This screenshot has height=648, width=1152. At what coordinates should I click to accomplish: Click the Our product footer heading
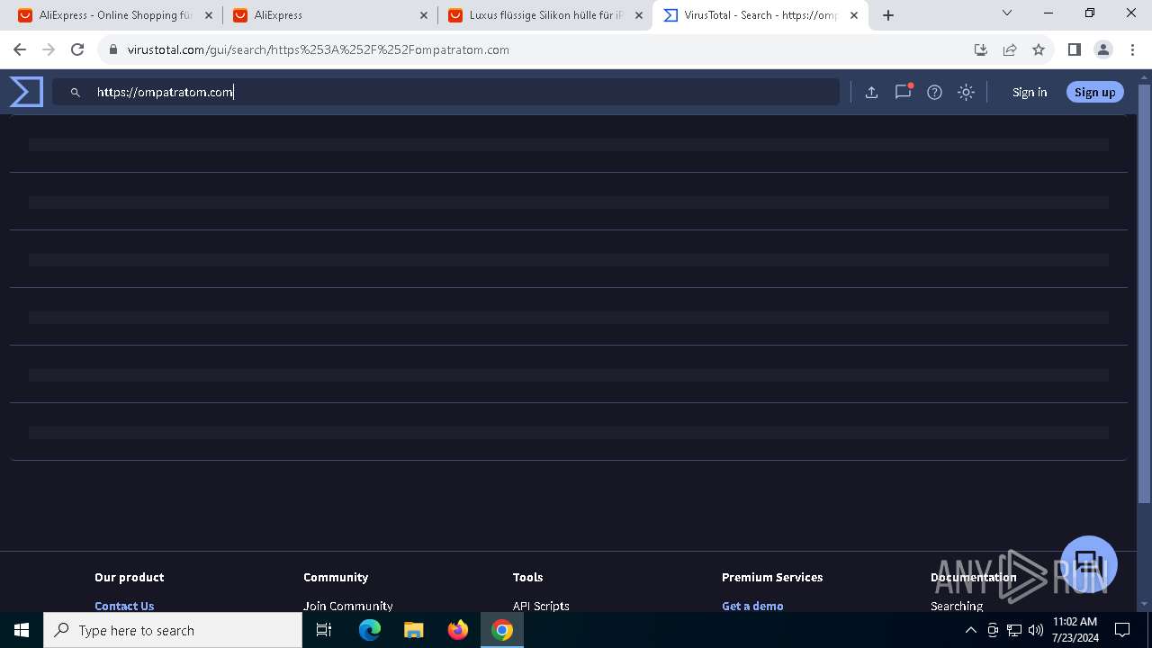[130, 577]
